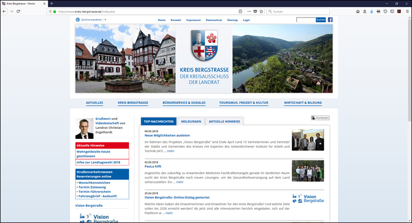Open Bürgerservice & Soziales menu

pos(184,103)
